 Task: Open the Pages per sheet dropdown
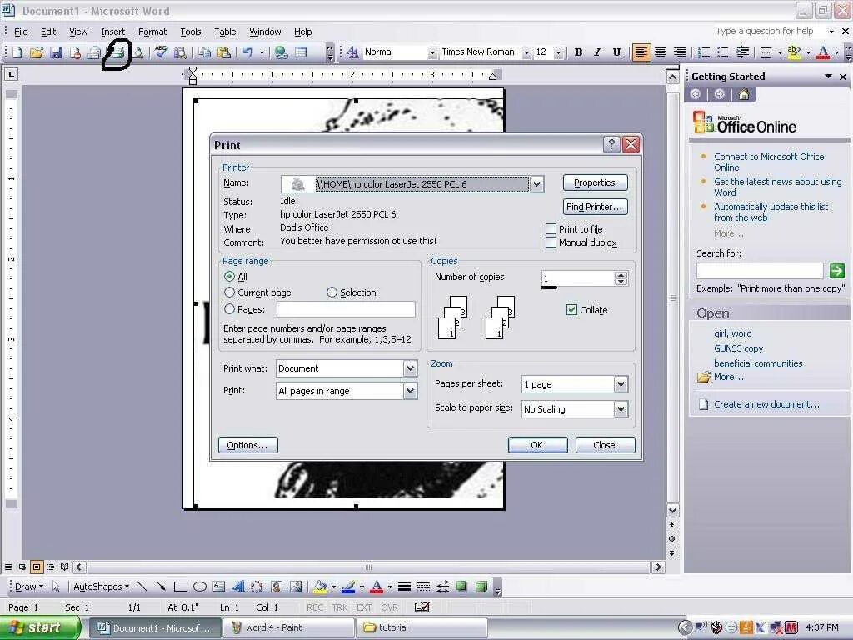[621, 384]
